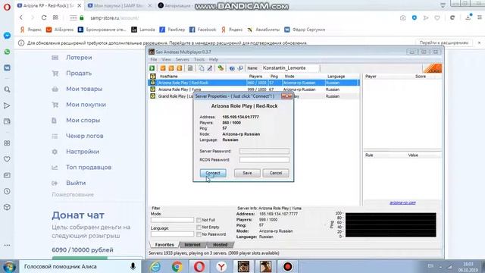Click the Name field with Konstantin_Lemonte
Viewport: 485px width, 273px height.
click(x=289, y=68)
